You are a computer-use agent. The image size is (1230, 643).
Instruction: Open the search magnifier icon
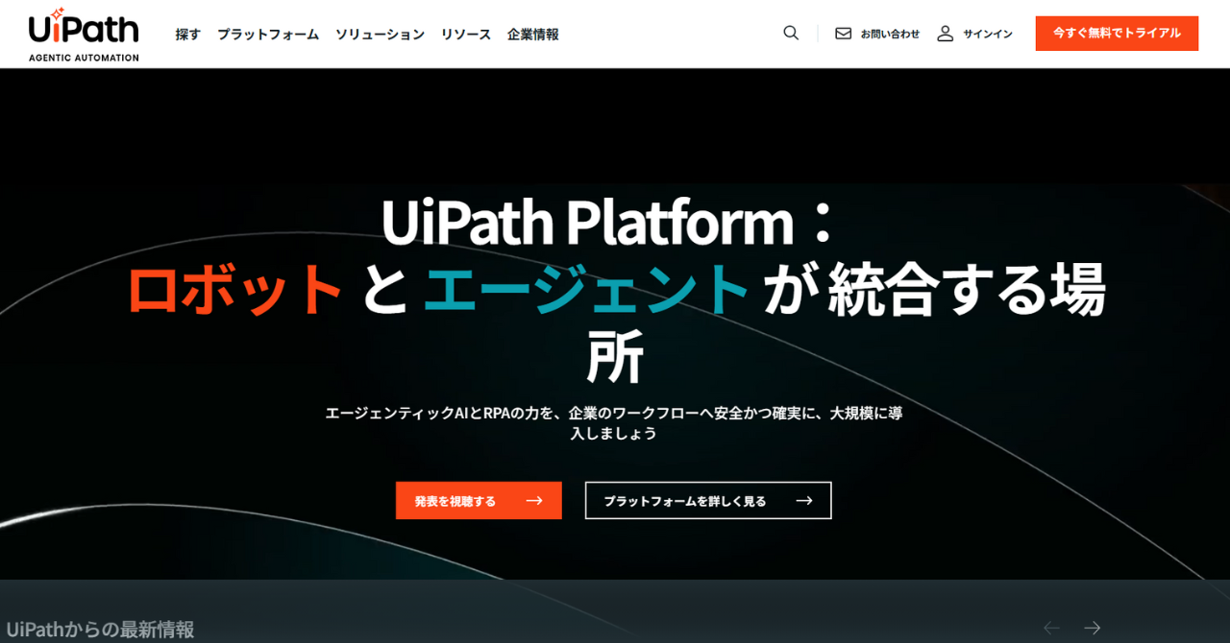pyautogui.click(x=791, y=33)
